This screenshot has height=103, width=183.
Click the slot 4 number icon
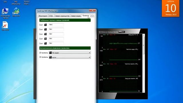(45, 39)
